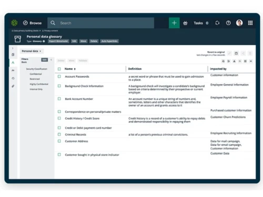Select the assets A icon in sidebar
The width and height of the screenshot is (263, 197).
13,63
